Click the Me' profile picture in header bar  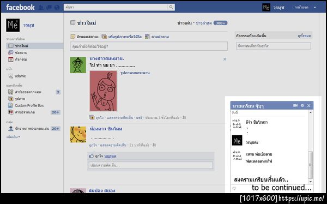[266, 7]
